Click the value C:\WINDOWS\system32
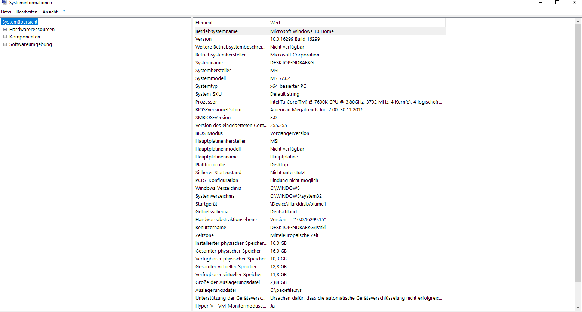582x312 pixels. [x=296, y=196]
